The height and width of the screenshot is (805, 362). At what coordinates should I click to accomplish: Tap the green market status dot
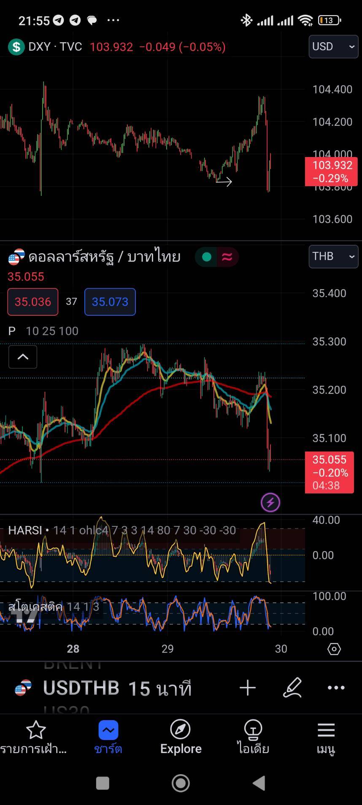click(x=206, y=257)
